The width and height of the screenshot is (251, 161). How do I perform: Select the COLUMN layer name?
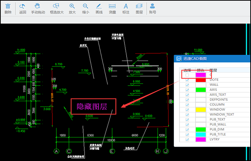click(217, 104)
